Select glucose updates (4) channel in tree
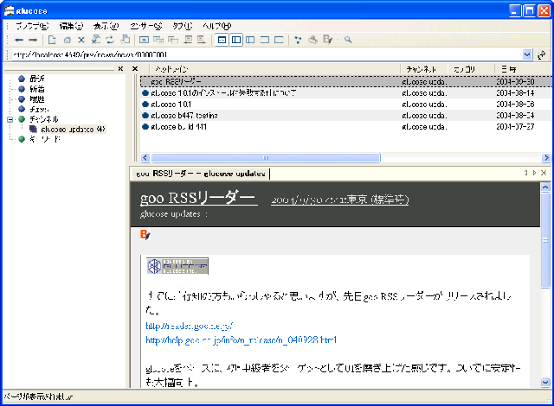This screenshot has height=406, width=554. [x=73, y=130]
